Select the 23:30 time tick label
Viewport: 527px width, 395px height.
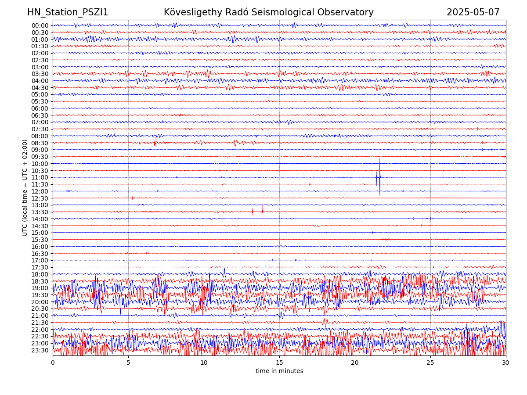coord(40,350)
